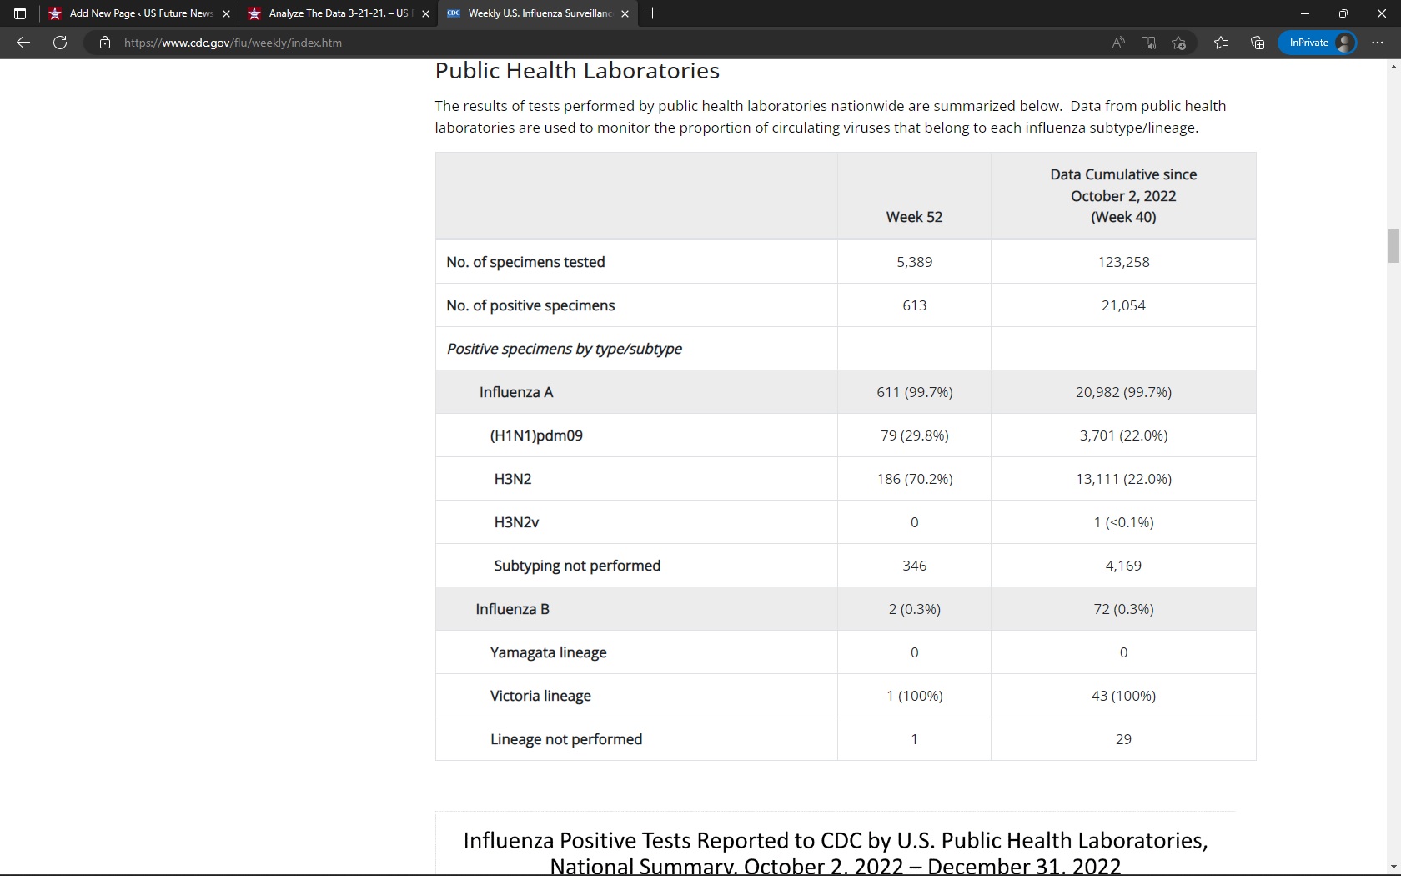
Task: Switch to Add New Page tab
Action: (133, 13)
